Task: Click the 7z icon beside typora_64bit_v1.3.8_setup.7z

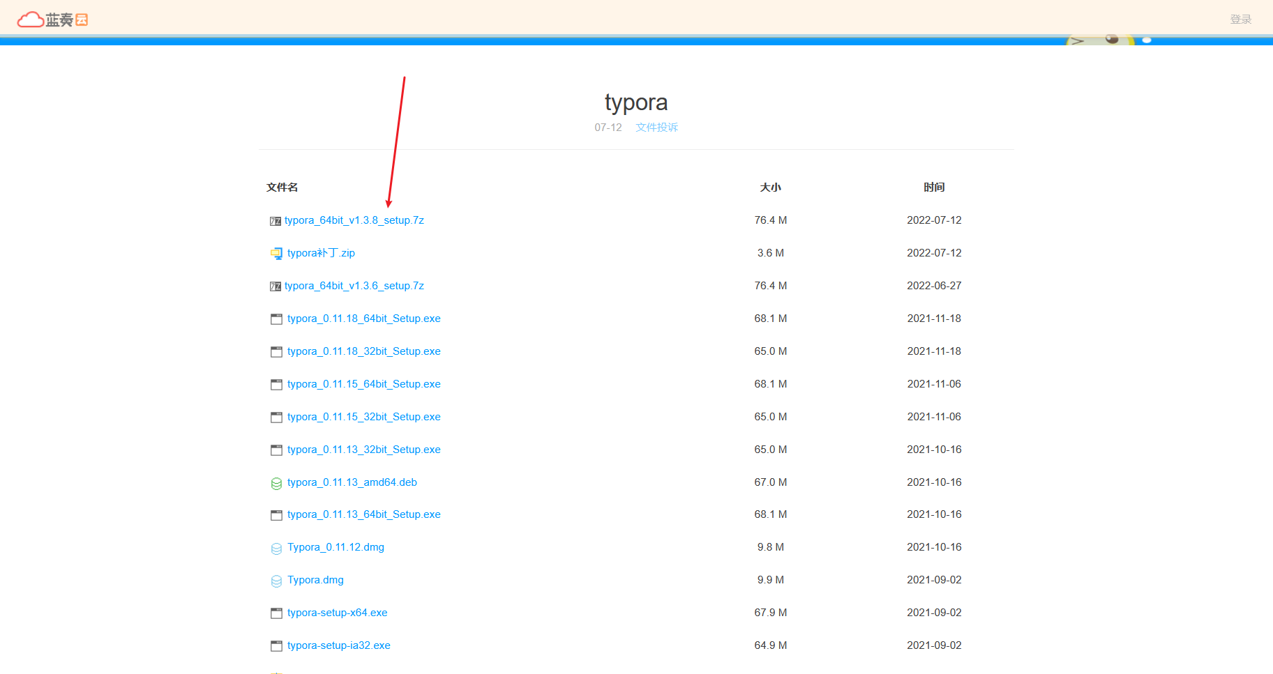Action: point(276,221)
